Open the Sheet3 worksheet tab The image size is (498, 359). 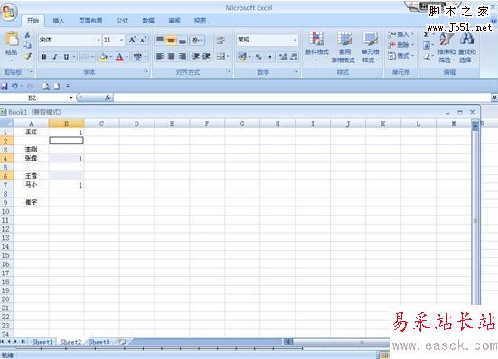99,342
